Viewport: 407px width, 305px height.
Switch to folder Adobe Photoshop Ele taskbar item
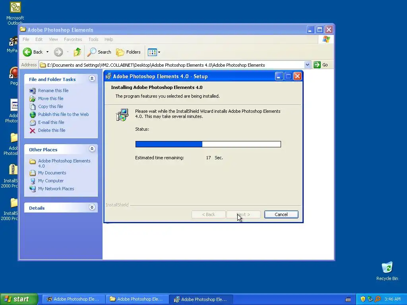pyautogui.click(x=137, y=299)
